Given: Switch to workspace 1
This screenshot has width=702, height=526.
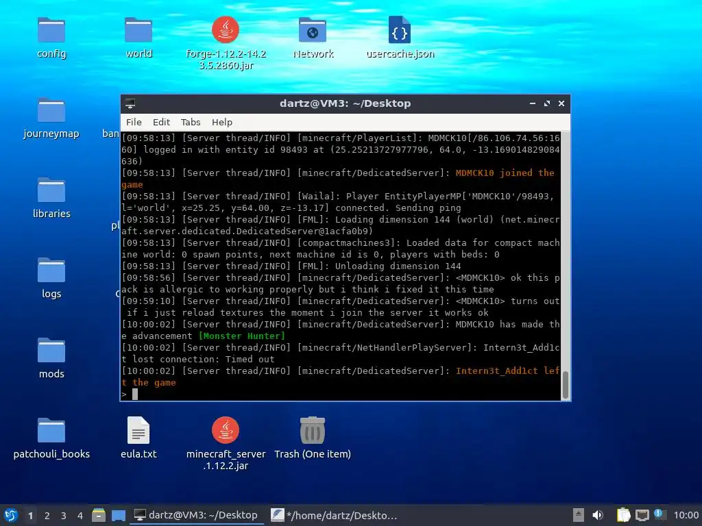Looking at the screenshot, I should (30, 516).
